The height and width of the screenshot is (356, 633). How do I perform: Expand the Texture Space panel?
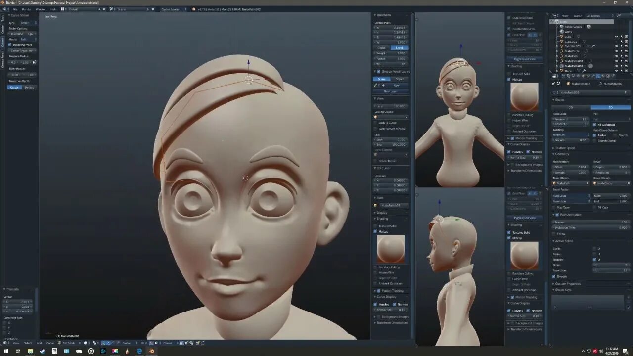coord(564,148)
